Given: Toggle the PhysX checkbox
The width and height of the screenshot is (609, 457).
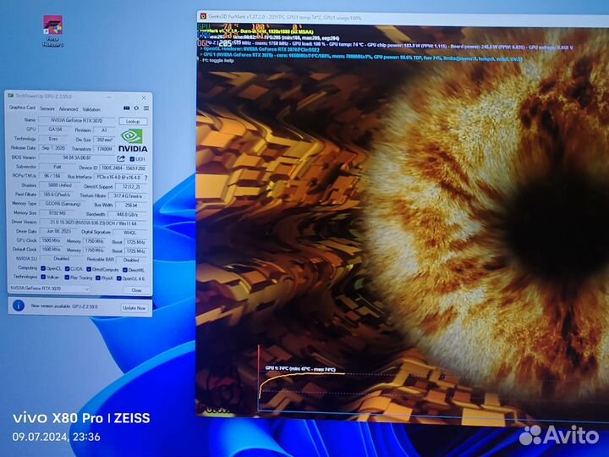Looking at the screenshot, I should [x=98, y=278].
